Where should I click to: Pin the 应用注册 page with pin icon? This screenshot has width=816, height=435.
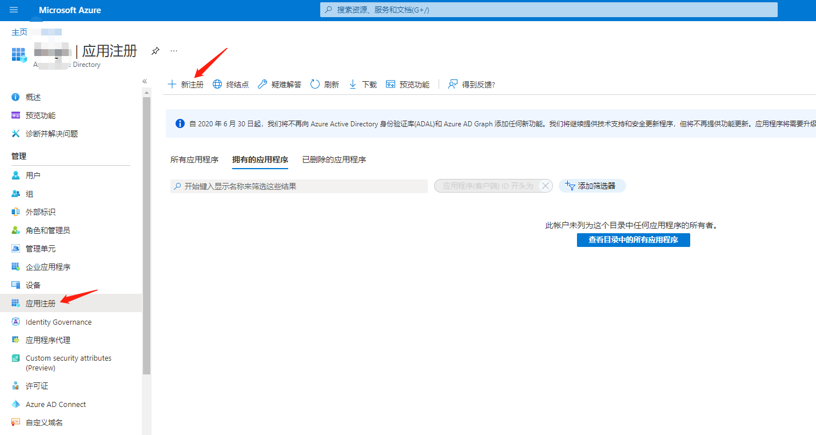(155, 51)
